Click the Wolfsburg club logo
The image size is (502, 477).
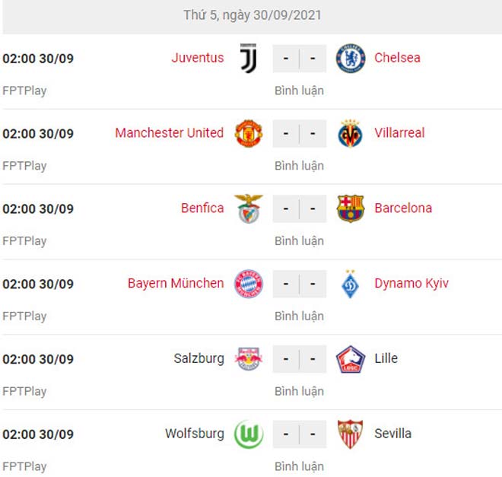[249, 434]
